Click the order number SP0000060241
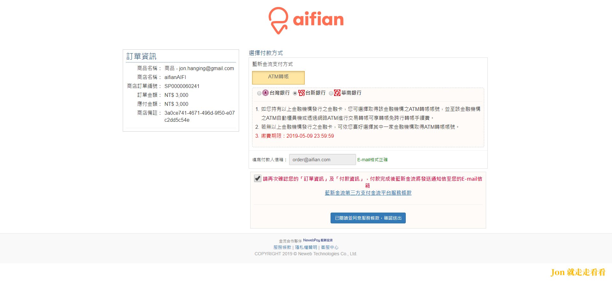The width and height of the screenshot is (612, 283). point(182,86)
